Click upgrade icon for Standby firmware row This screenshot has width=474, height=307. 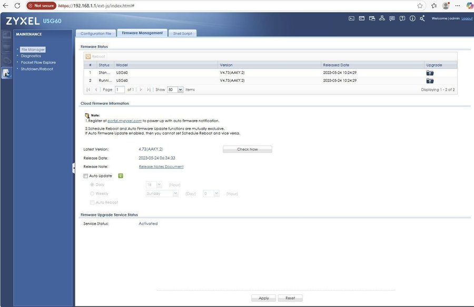coord(430,73)
